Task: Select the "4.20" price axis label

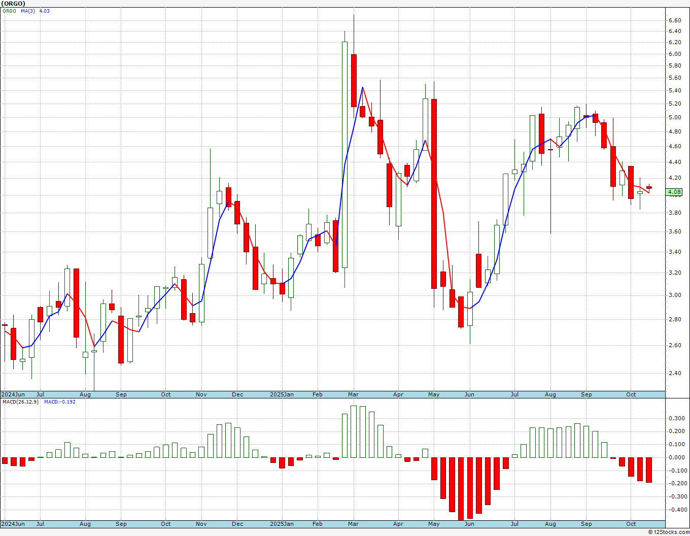Action: pos(675,178)
